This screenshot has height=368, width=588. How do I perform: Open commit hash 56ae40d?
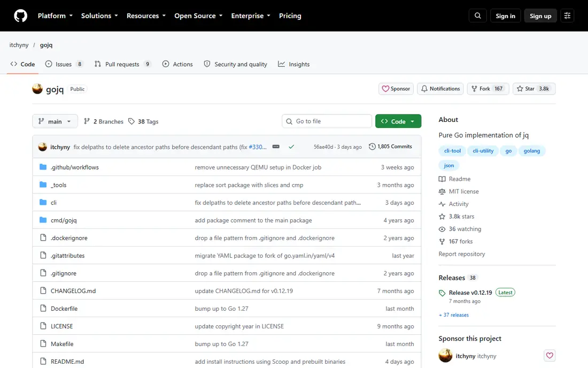point(323,147)
